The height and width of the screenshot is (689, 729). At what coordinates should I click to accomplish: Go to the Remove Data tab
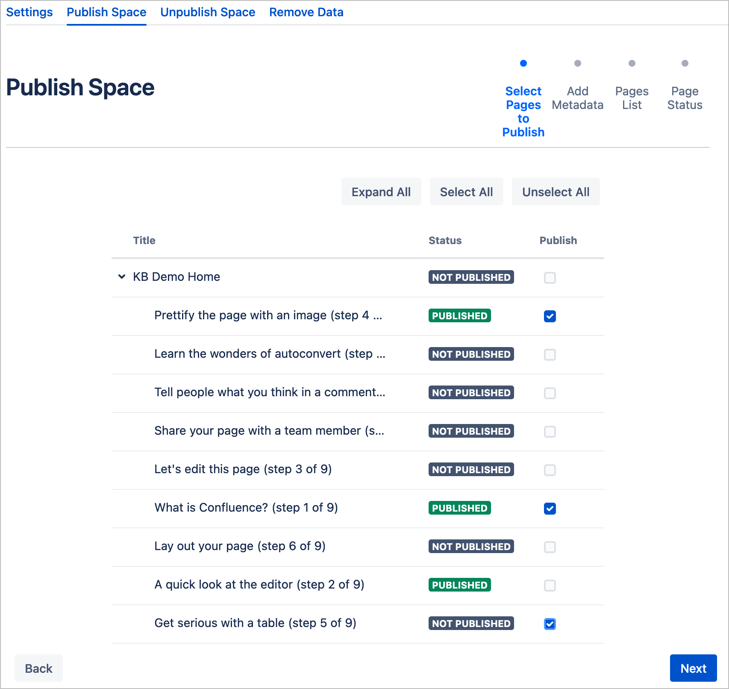click(x=306, y=12)
